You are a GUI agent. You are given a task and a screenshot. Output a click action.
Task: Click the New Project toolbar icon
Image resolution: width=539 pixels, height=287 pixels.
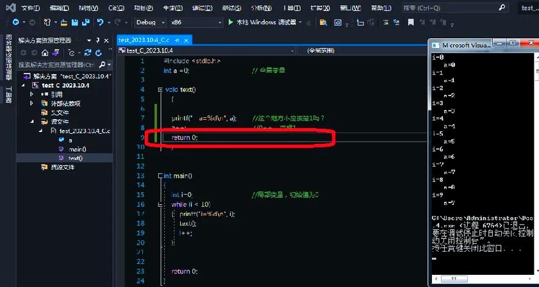[x=47, y=22]
